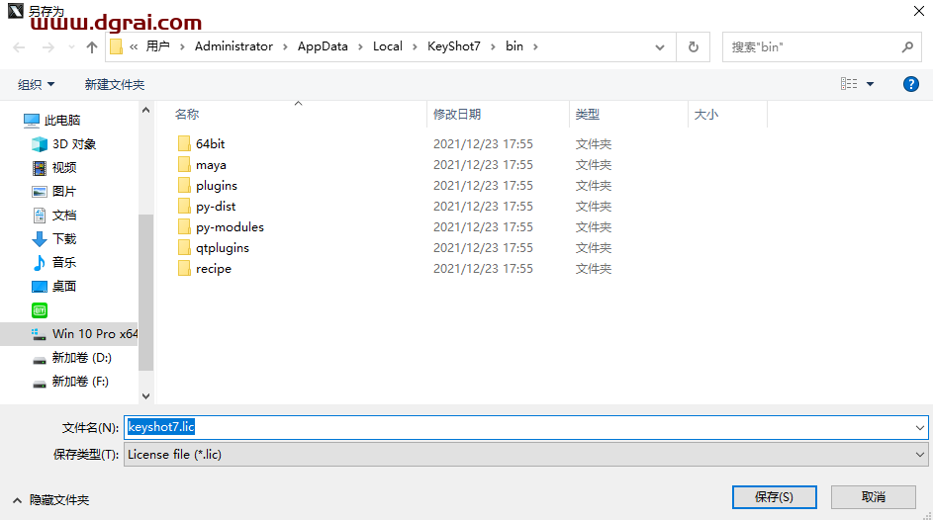This screenshot has width=933, height=520.
Task: Click the AppData breadcrumb segment
Action: tap(323, 46)
